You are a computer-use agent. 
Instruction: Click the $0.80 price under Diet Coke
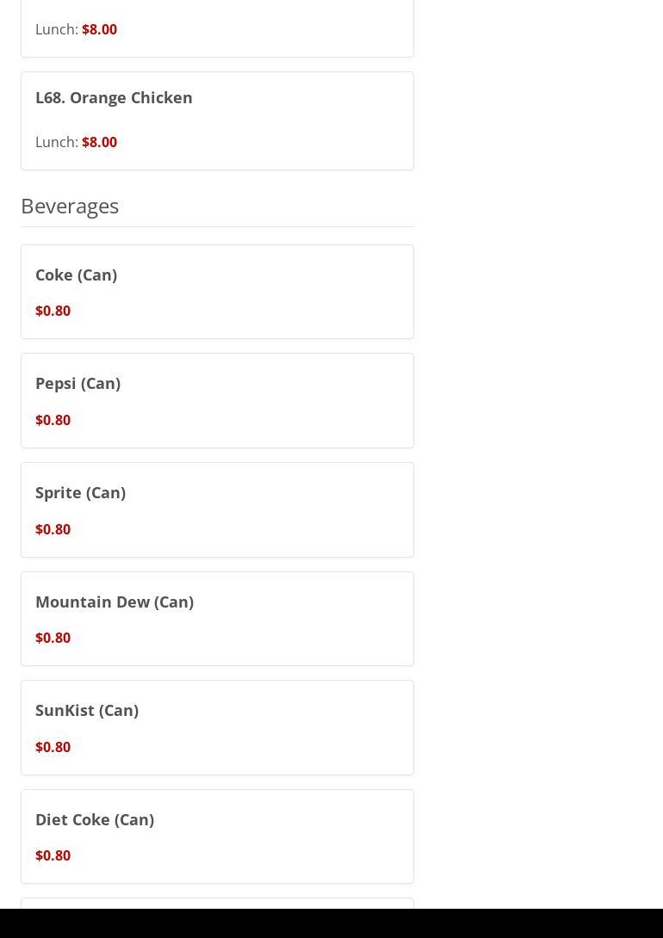point(53,855)
